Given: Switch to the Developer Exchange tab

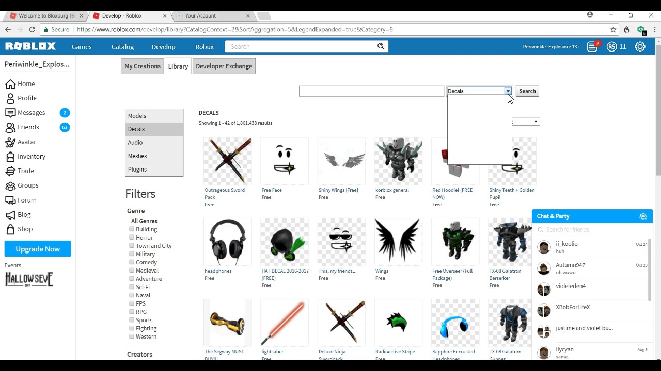Looking at the screenshot, I should (x=224, y=66).
